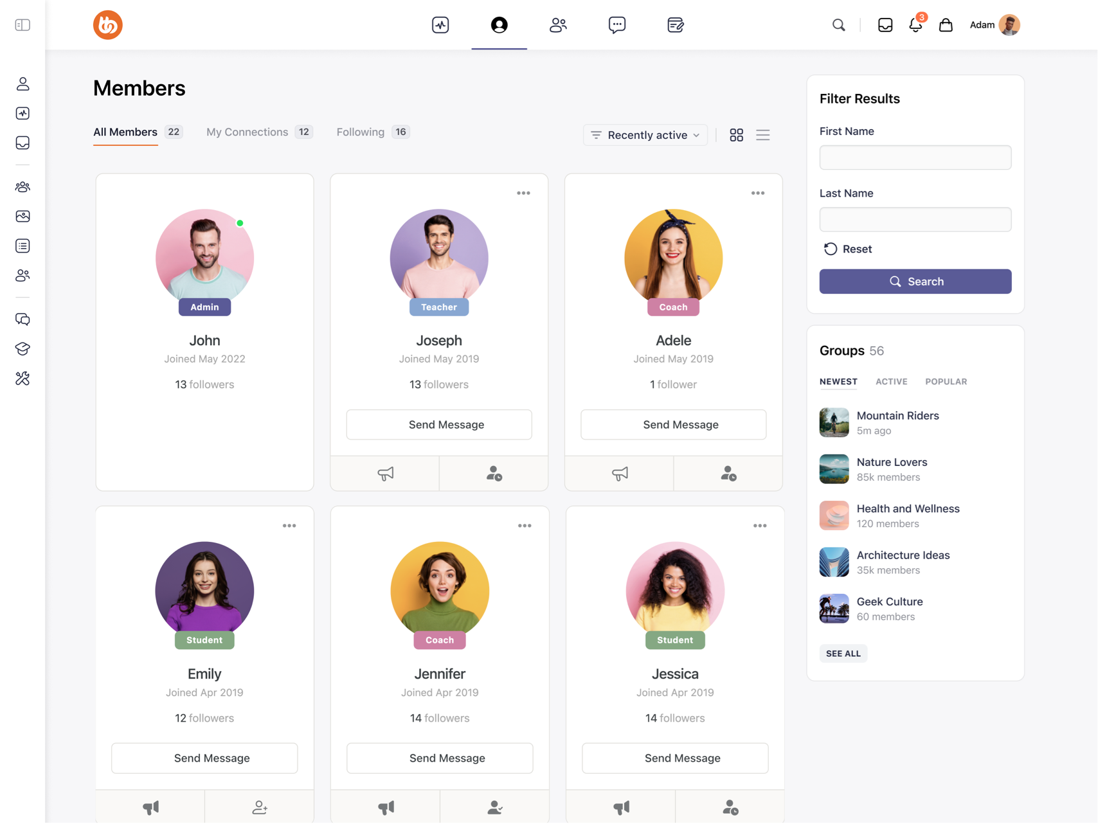Click the Search filter button

915,282
